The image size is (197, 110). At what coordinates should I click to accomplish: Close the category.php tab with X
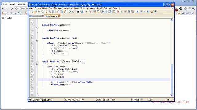pyautogui.click(x=59, y=16)
